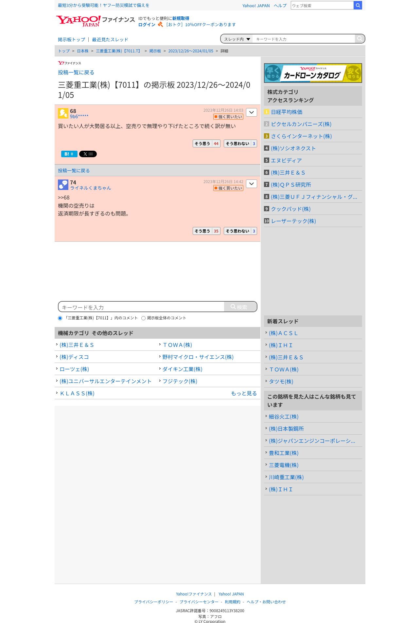Open the options chevron on post 68
The height and width of the screenshot is (623, 420).
(x=252, y=112)
